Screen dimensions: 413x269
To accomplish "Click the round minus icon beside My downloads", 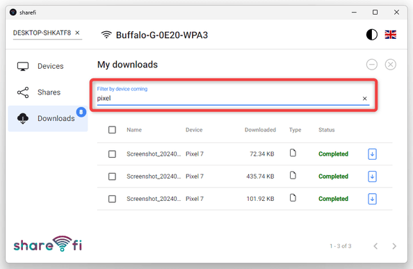I will coord(372,65).
